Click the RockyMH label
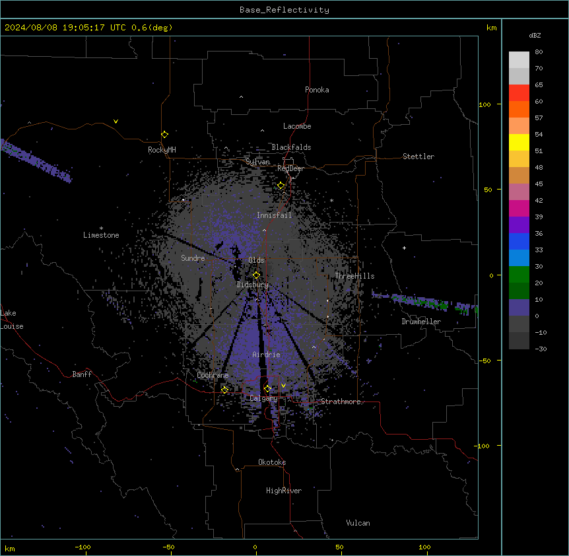 162,150
